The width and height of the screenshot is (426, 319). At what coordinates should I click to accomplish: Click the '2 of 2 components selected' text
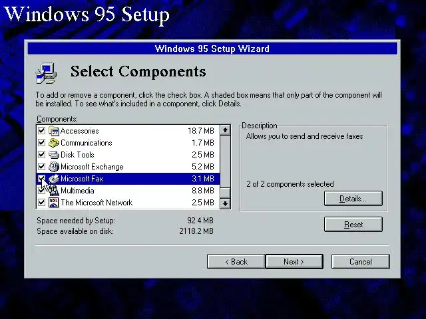click(290, 184)
